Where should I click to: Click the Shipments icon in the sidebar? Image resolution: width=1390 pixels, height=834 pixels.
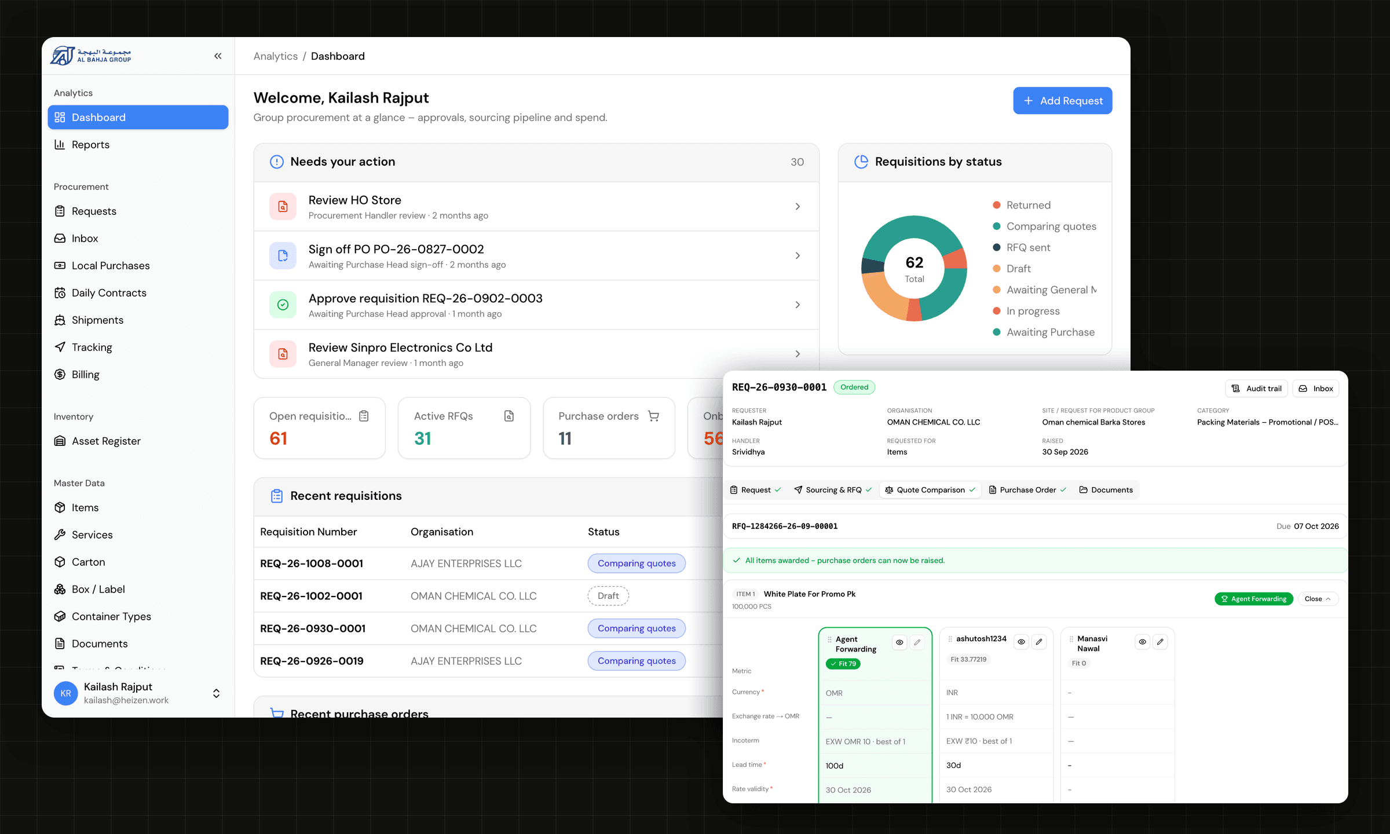tap(60, 320)
